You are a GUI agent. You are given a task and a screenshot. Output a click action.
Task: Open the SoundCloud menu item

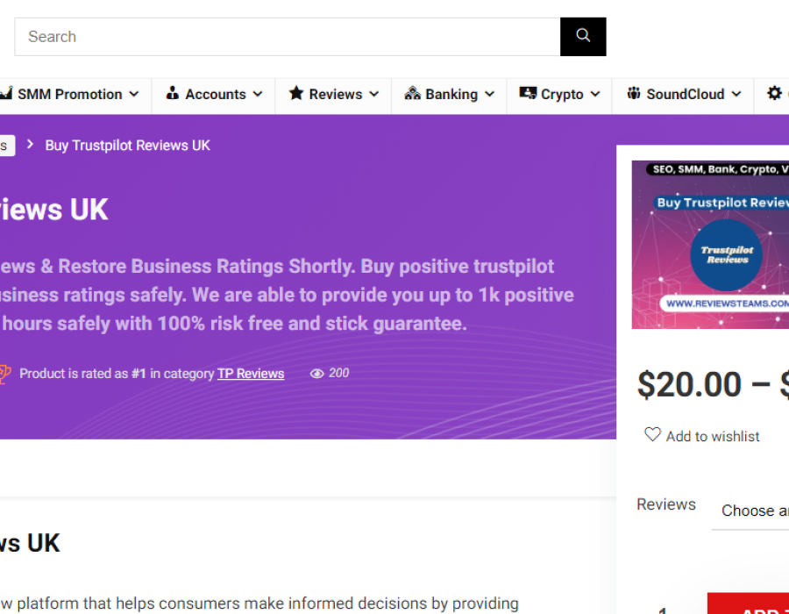click(x=684, y=95)
